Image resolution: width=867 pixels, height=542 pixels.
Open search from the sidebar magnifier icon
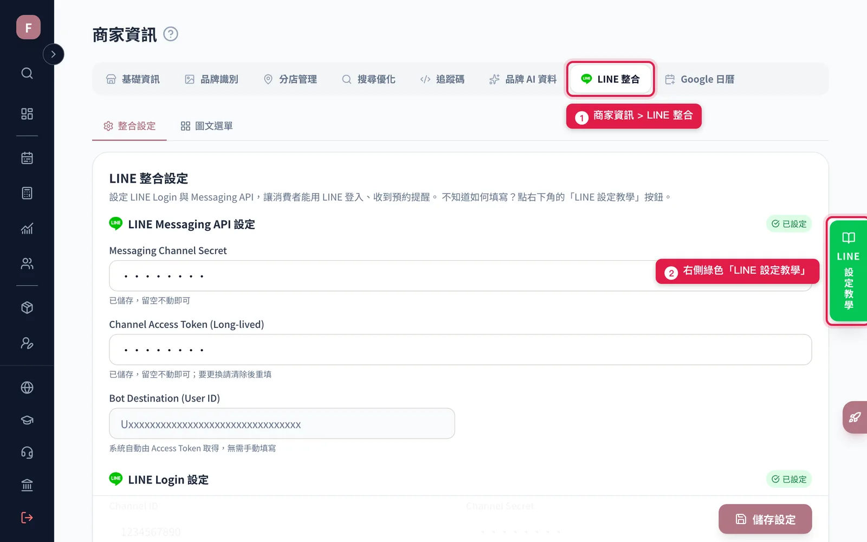pyautogui.click(x=27, y=73)
